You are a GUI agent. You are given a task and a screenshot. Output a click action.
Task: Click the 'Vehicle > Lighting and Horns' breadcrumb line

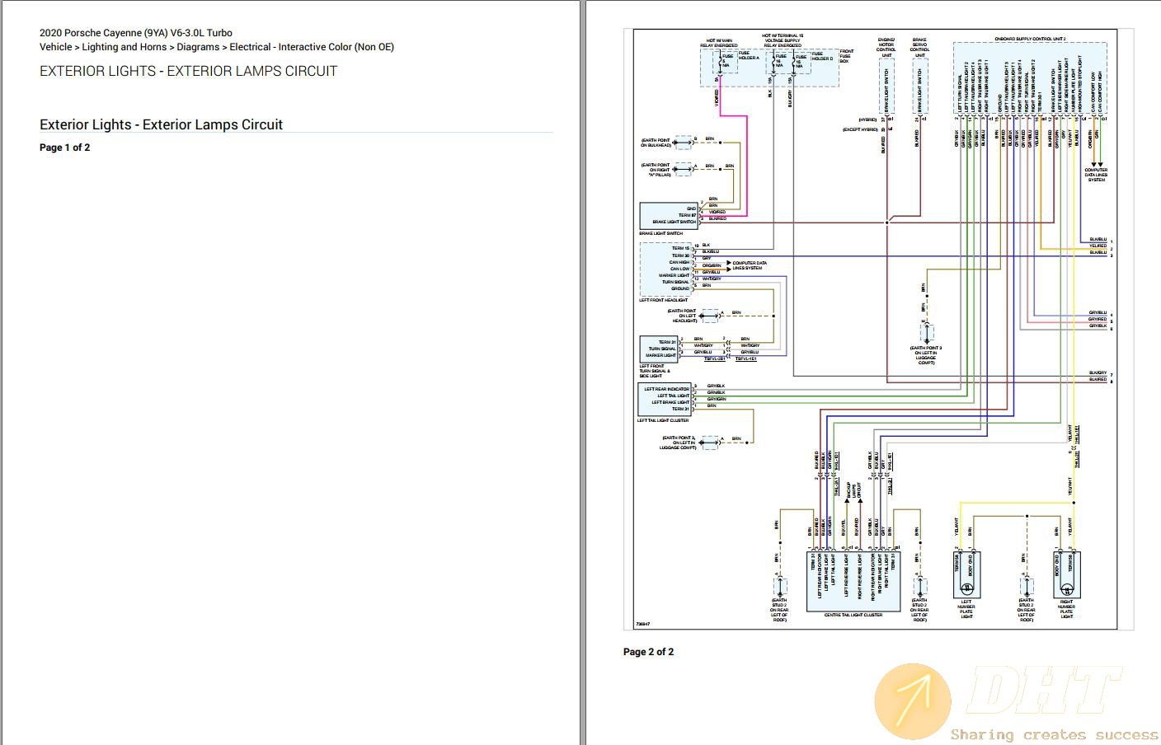217,47
